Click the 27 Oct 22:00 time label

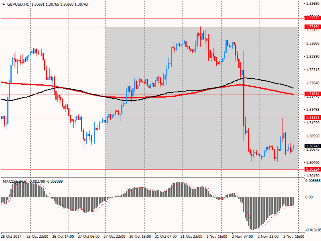pyautogui.click(x=114, y=237)
